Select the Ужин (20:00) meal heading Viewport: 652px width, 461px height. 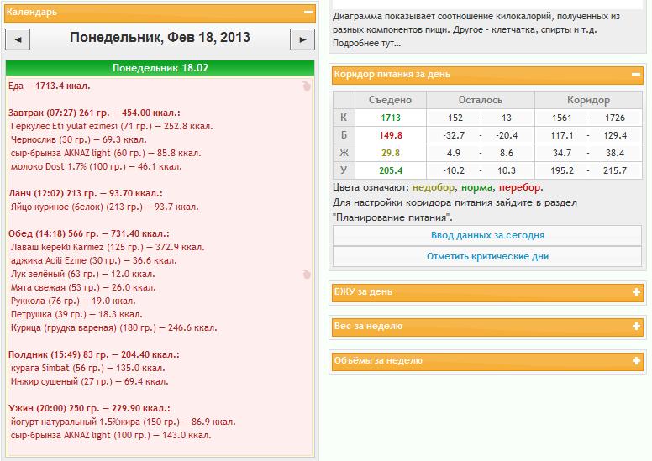coord(89,408)
